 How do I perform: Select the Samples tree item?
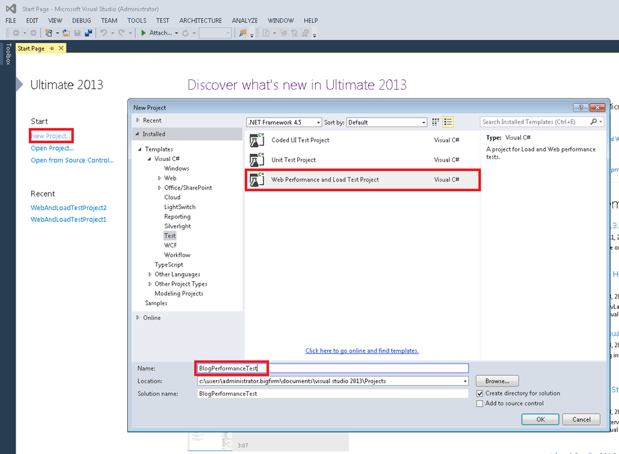pyautogui.click(x=157, y=303)
